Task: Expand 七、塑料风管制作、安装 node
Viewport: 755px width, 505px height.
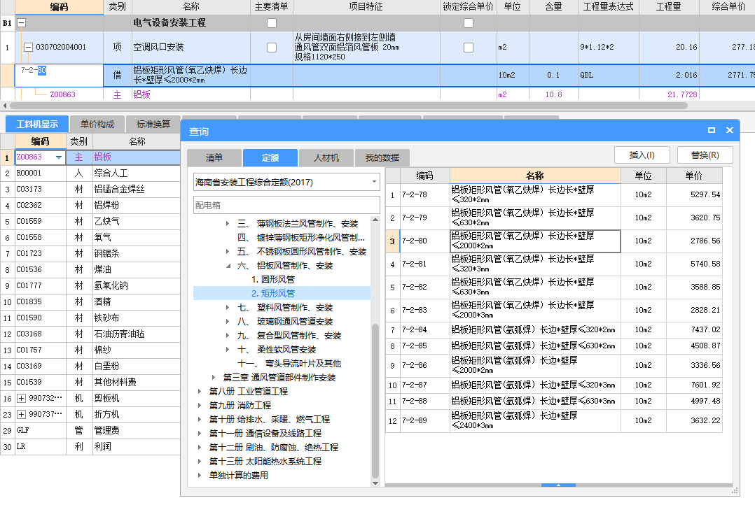Action: tap(227, 307)
